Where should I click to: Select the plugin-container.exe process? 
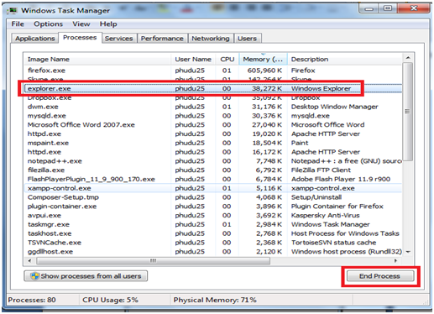tap(213, 207)
